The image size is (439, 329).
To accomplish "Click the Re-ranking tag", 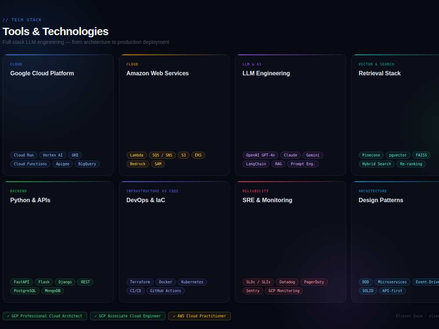I will 411,164.
